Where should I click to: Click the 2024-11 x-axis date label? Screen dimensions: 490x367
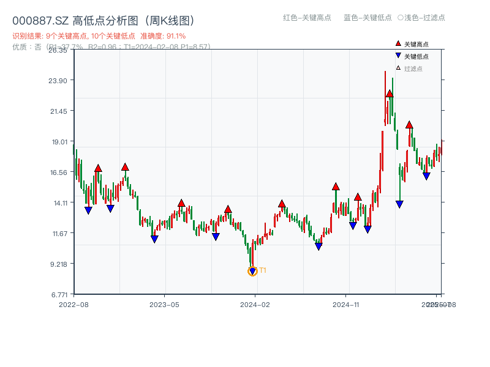345,305
